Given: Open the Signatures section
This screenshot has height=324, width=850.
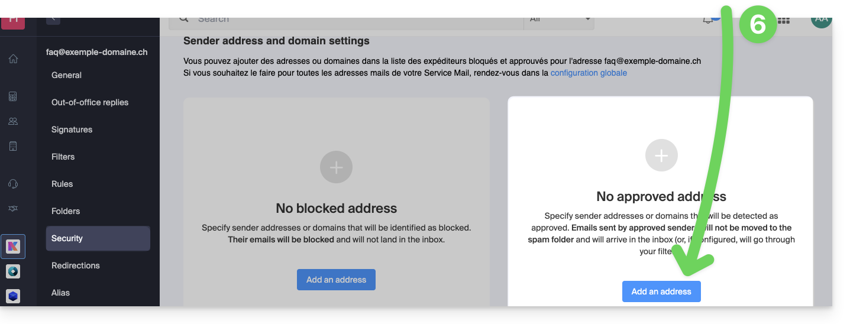Looking at the screenshot, I should pos(72,129).
